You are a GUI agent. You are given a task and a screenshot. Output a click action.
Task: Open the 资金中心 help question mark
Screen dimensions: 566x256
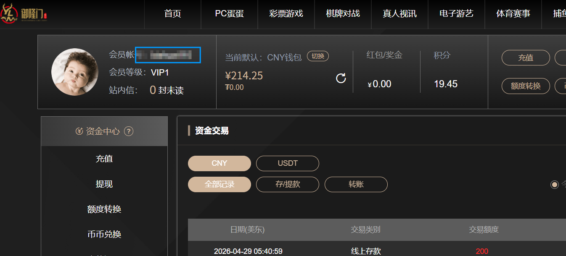[129, 131]
